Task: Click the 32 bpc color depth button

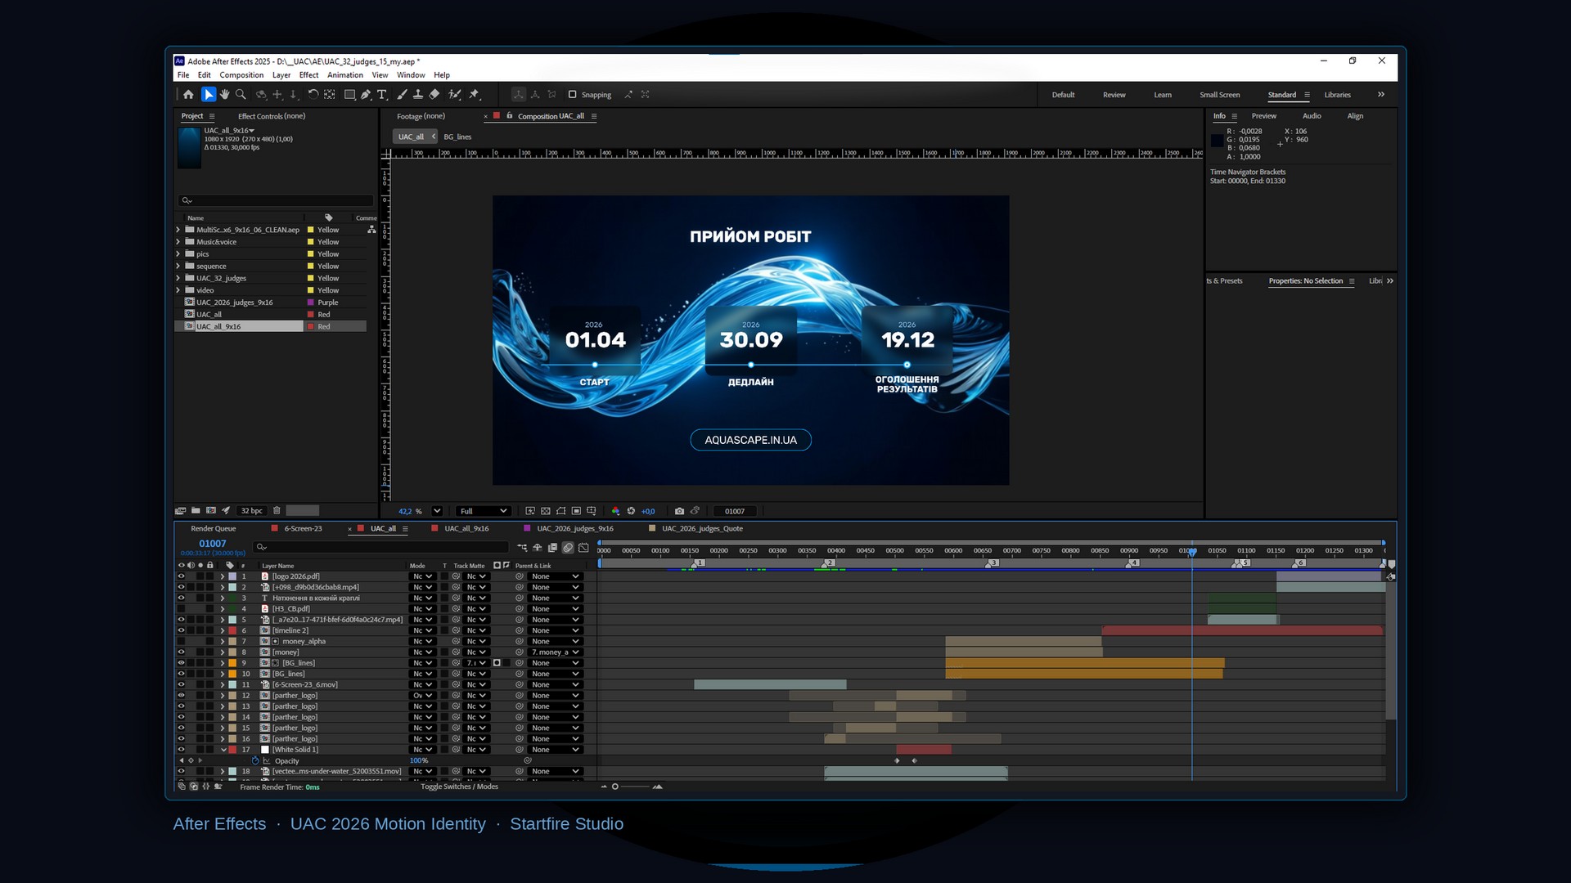Action: (251, 511)
